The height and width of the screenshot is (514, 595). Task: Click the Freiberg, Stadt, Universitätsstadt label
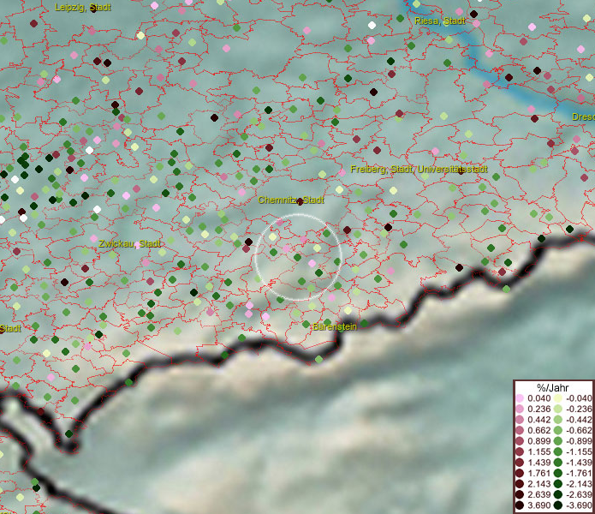click(x=419, y=169)
